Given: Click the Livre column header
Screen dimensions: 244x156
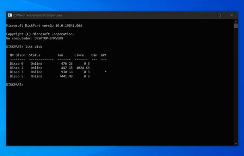Looking at the screenshot, I should click(x=79, y=55).
